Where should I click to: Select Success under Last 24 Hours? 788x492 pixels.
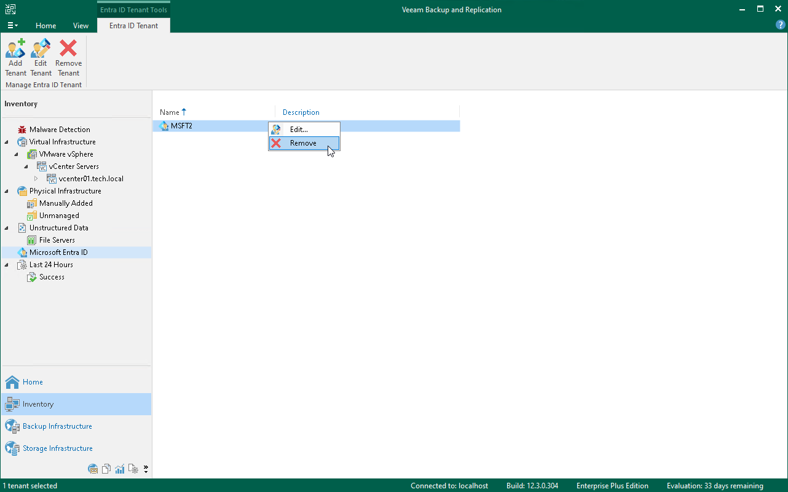[52, 277]
